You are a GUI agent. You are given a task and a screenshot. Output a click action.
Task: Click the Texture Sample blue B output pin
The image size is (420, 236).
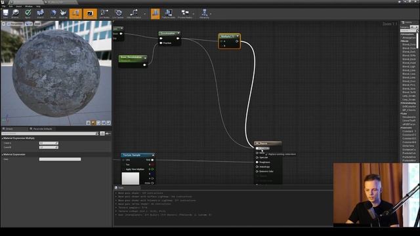click(x=152, y=174)
